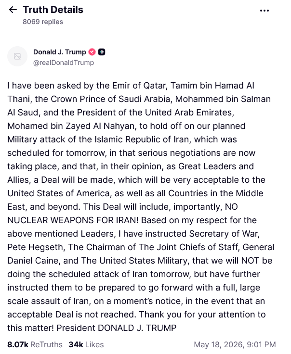Viewport: 291px width, 354px height.
Task: Open the broken avatar image placeholder
Action: click(17, 56)
